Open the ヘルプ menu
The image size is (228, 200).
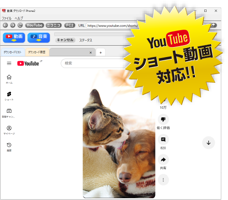pos(19,18)
